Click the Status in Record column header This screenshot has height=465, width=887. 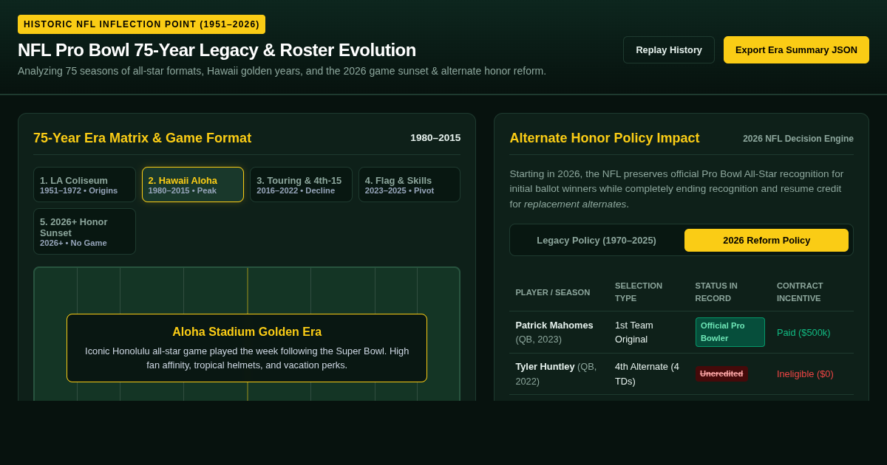716,292
